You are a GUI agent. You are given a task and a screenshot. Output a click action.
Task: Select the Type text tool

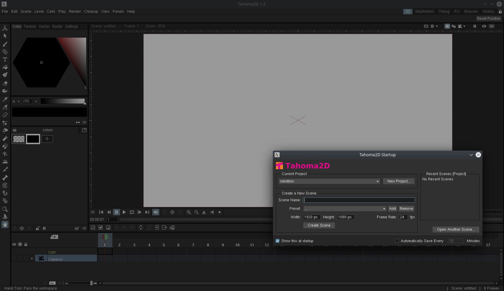pos(5,59)
